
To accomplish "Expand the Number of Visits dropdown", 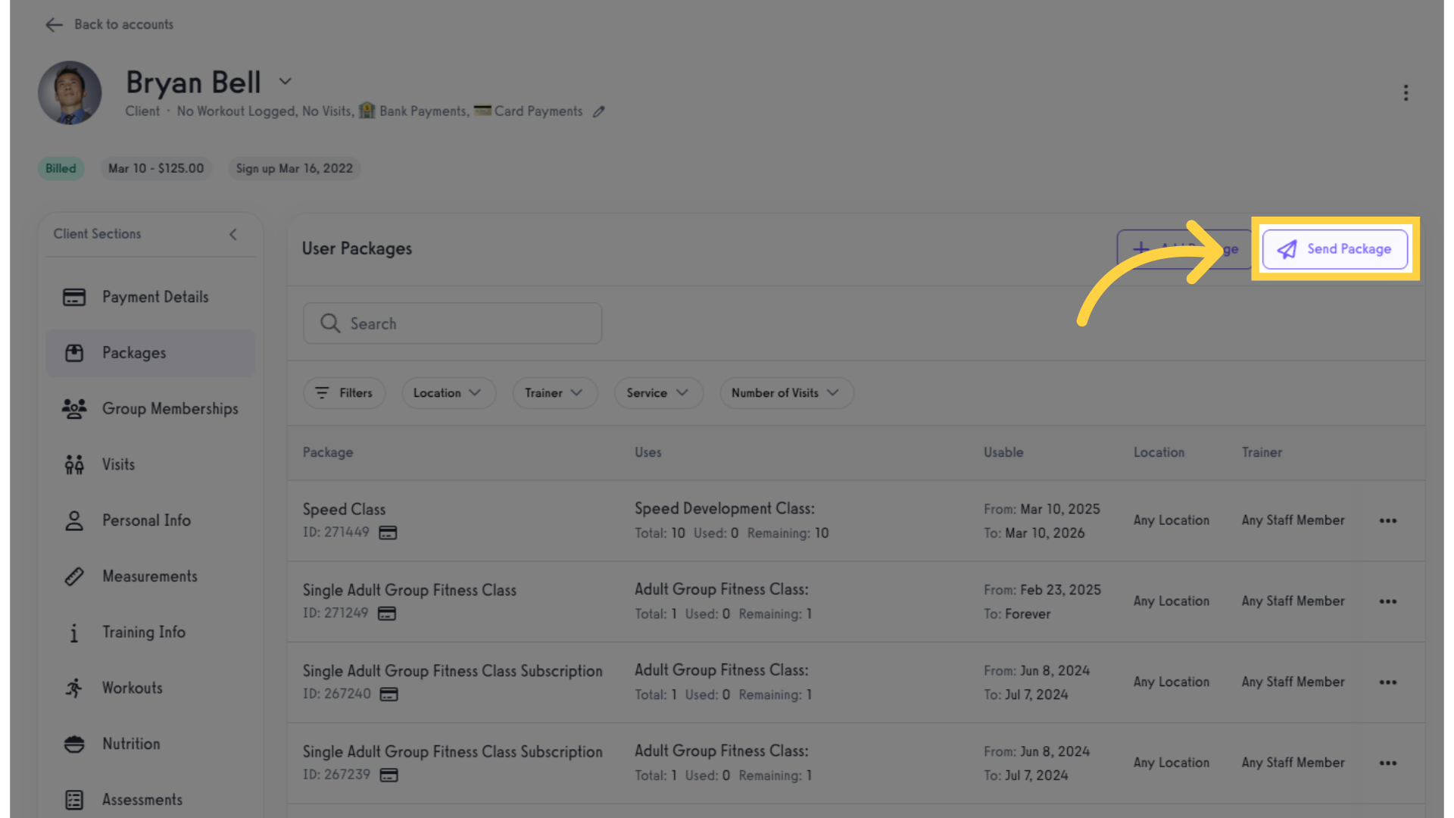I will point(786,393).
